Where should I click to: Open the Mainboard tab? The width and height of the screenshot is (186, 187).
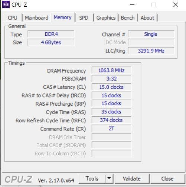36,18
